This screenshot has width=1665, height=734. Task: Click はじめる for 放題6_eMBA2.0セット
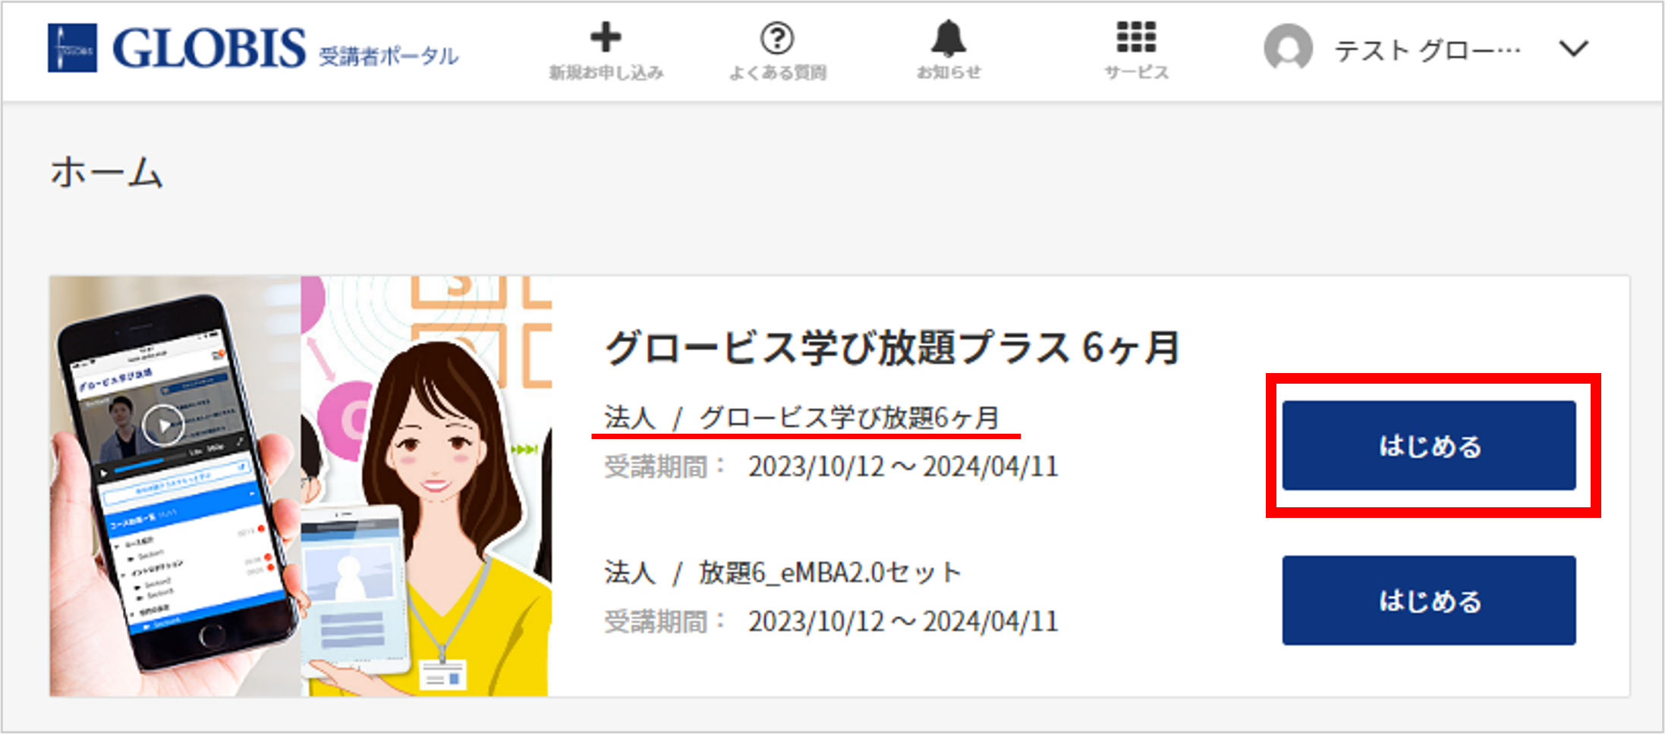pyautogui.click(x=1429, y=601)
